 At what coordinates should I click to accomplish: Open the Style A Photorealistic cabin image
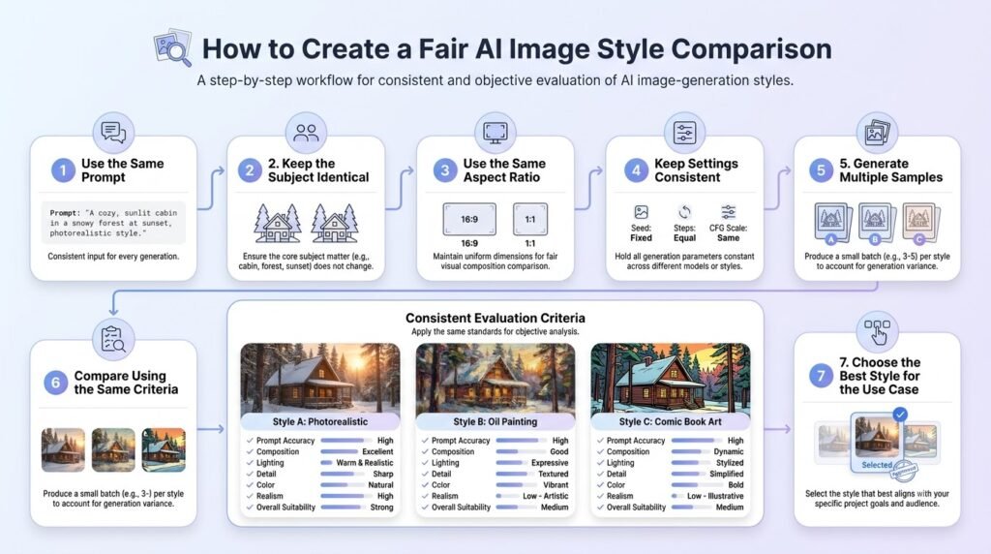coord(320,378)
